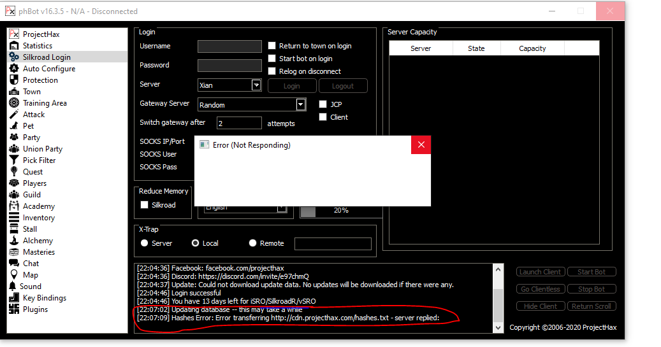Switch to the Auto Configure section
This screenshot has width=661, height=347.
48,69
